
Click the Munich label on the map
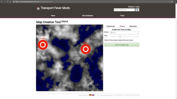tap(43, 38)
